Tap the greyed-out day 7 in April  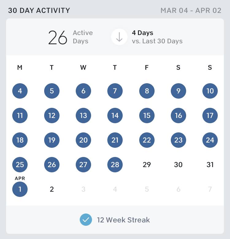coord(210,189)
